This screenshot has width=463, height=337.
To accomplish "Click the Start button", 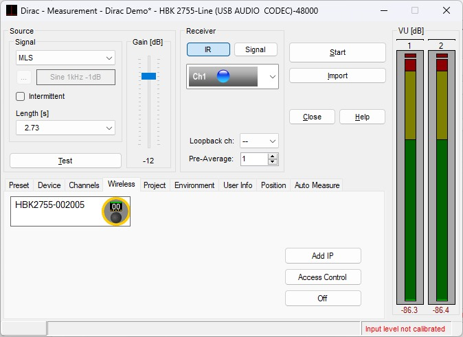I will pos(337,53).
